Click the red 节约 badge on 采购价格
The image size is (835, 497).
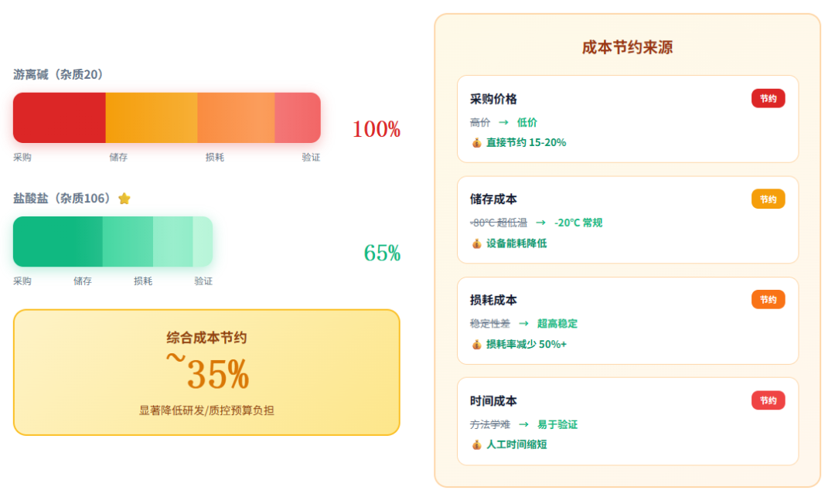[768, 98]
